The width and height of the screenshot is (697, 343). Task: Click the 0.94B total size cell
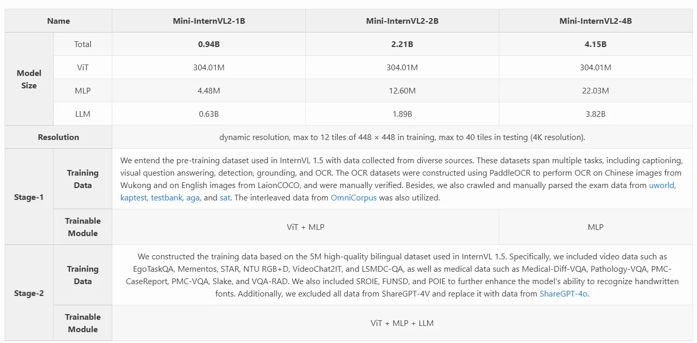pyautogui.click(x=209, y=44)
